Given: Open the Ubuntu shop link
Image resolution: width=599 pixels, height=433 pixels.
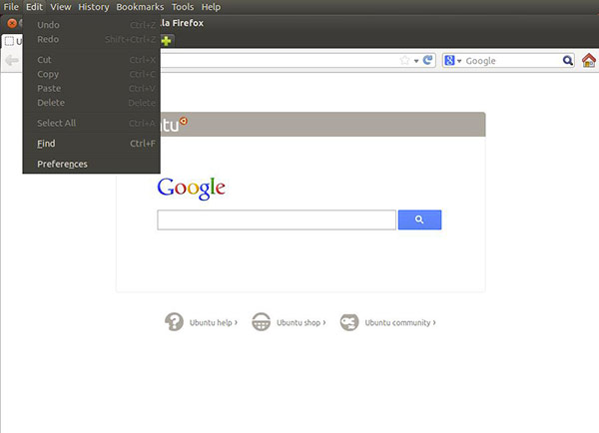Looking at the screenshot, I should pos(301,322).
